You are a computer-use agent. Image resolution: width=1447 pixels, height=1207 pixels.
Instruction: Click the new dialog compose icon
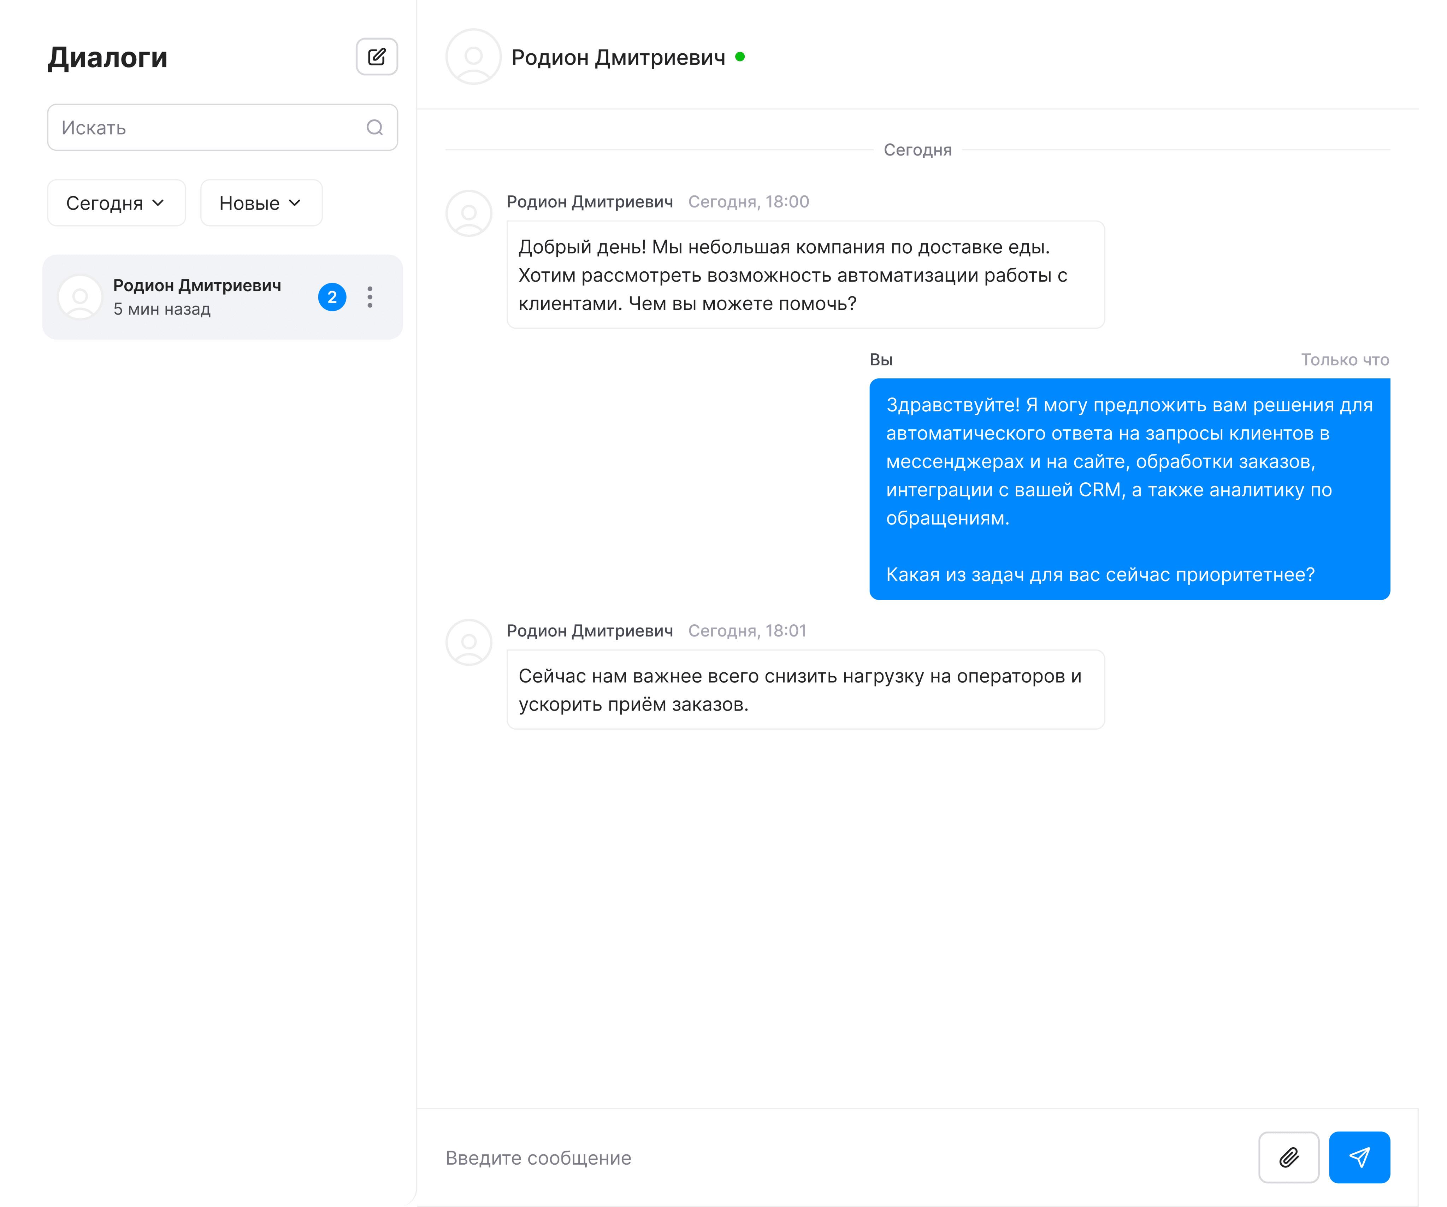[376, 57]
